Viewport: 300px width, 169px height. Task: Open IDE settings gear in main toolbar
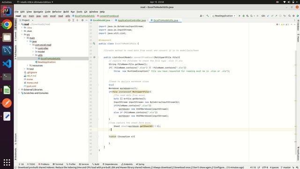click(x=293, y=16)
